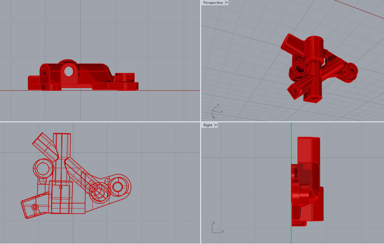Select the red model in Right view
384x244 pixels.
point(307,179)
